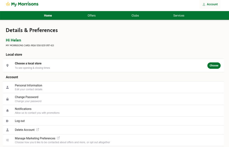Open Change Password option
The image size is (229, 147).
click(113, 99)
